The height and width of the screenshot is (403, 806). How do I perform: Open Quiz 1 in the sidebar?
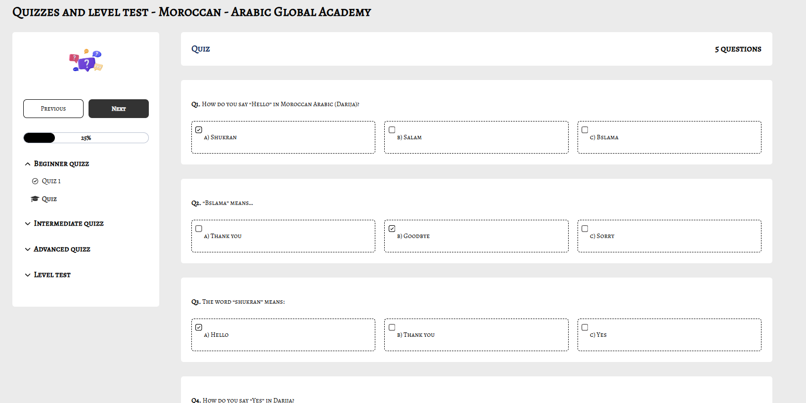51,181
